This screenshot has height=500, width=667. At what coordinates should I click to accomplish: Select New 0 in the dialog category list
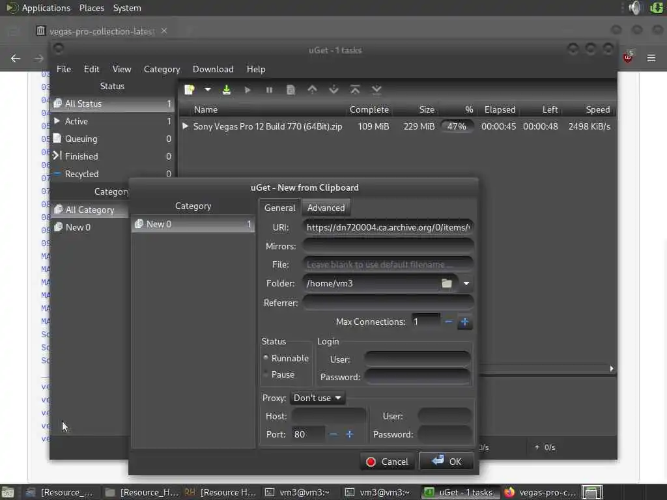point(193,224)
